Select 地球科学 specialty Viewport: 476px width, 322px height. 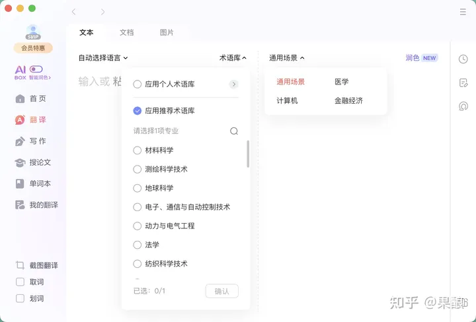pos(138,188)
